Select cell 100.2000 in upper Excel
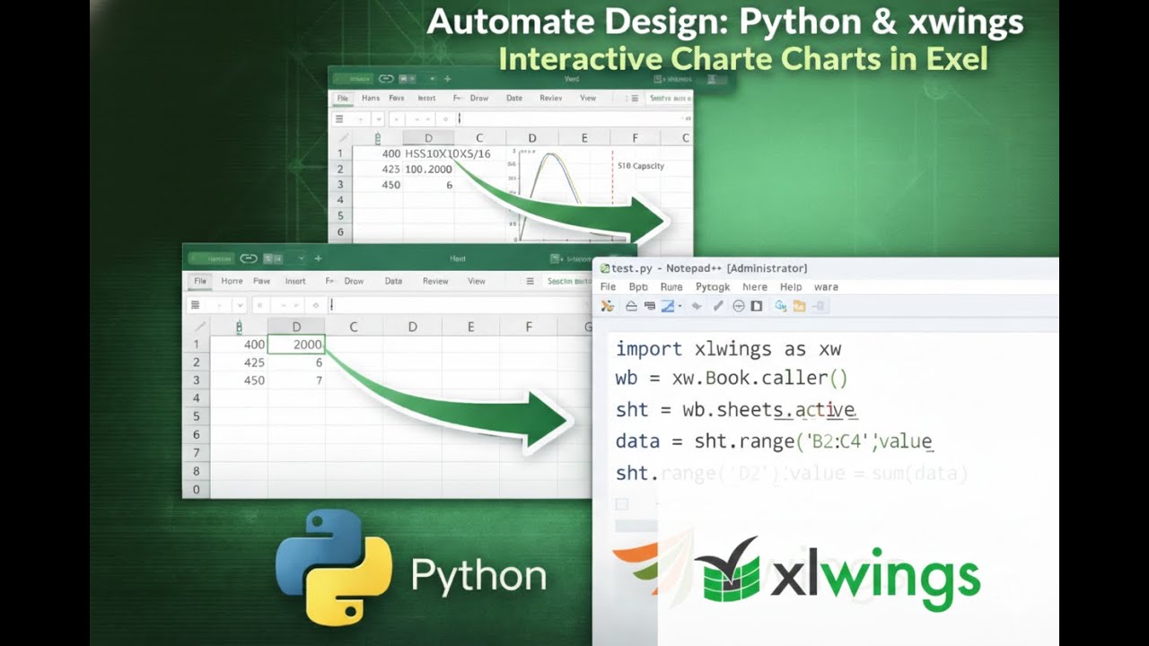The image size is (1149, 646). pos(428,169)
